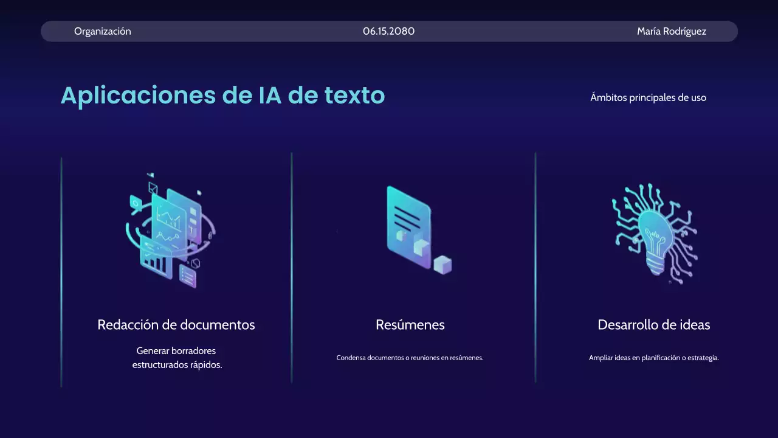Click the lightbulb circuit idea icon

click(653, 234)
